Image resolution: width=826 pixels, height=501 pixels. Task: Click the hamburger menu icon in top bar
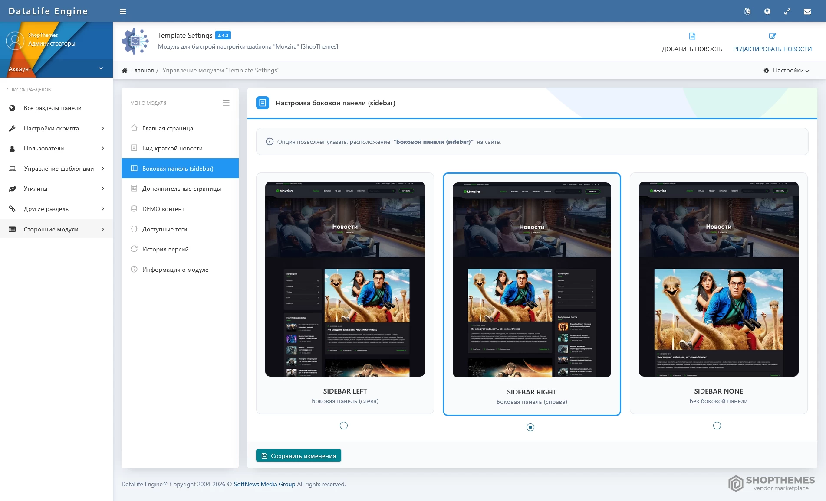coord(123,11)
